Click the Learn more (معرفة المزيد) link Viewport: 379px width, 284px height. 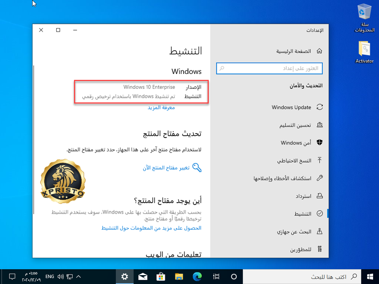pos(161,107)
